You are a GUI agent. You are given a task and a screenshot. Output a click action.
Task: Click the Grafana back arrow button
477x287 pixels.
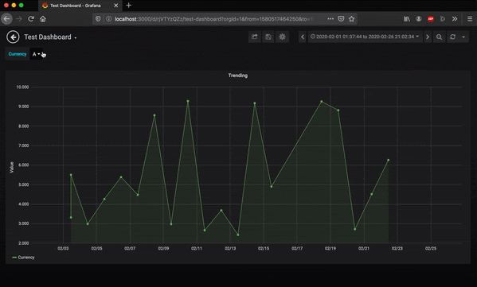point(13,37)
